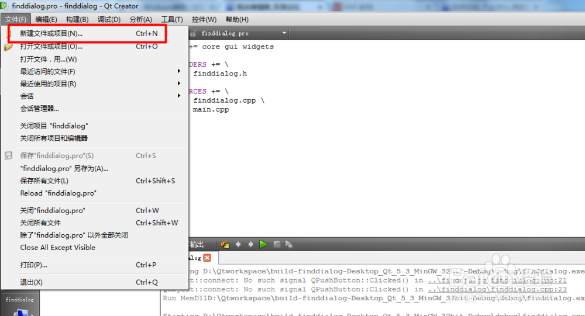585x316 pixels.
Task: Click the lock icon beside finddialog.pro
Action: coord(193,33)
